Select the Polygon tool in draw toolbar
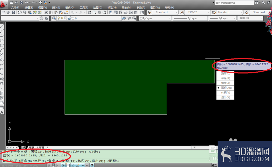This screenshot has width=272, height=167. tap(2, 41)
